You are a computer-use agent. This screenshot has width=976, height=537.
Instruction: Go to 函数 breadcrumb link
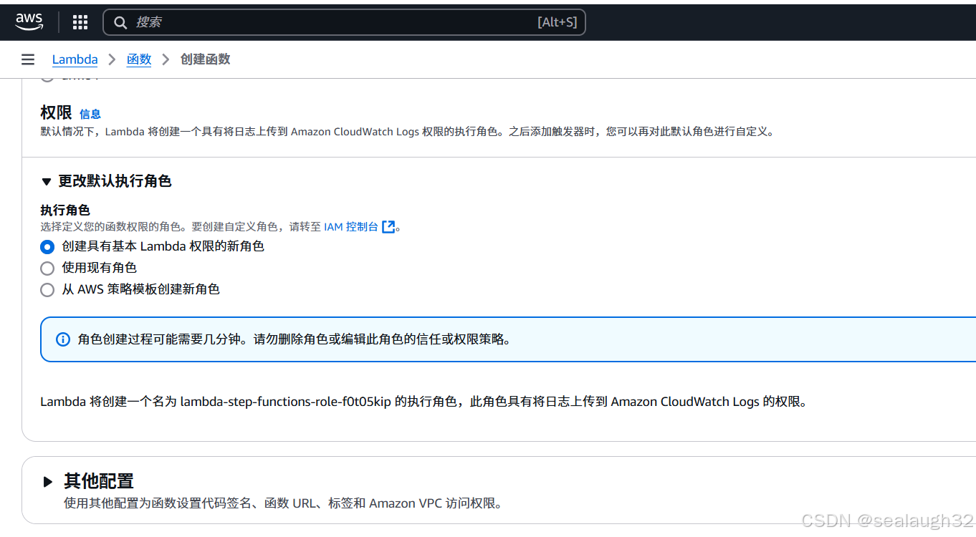[139, 59]
